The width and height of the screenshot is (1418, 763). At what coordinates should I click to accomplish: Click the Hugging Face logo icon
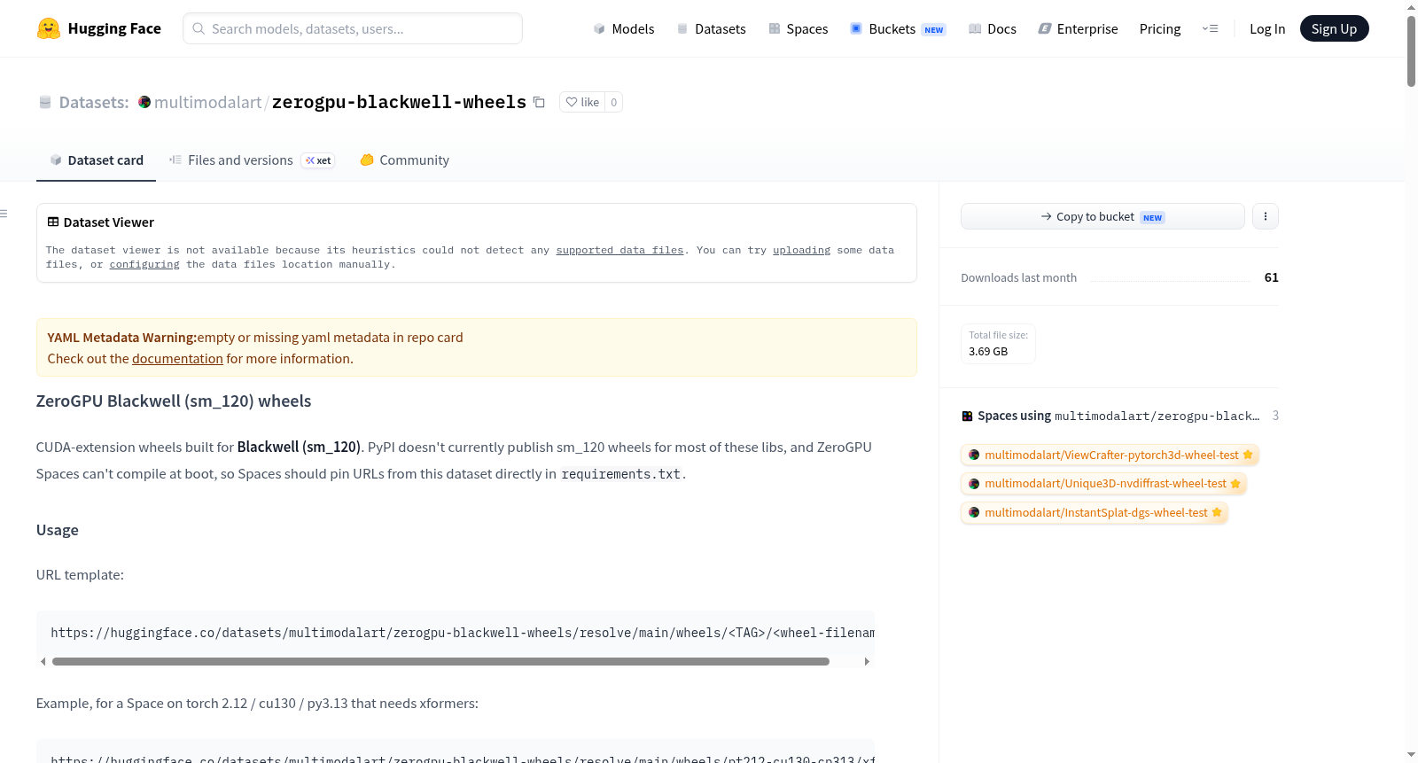[x=49, y=28]
